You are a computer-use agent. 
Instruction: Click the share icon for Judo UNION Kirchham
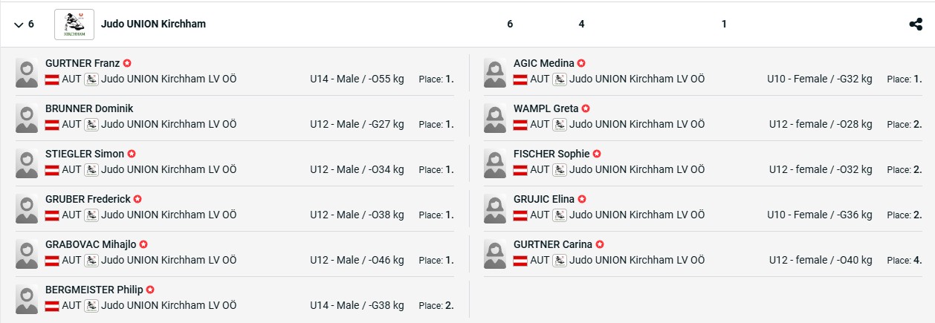click(x=916, y=25)
